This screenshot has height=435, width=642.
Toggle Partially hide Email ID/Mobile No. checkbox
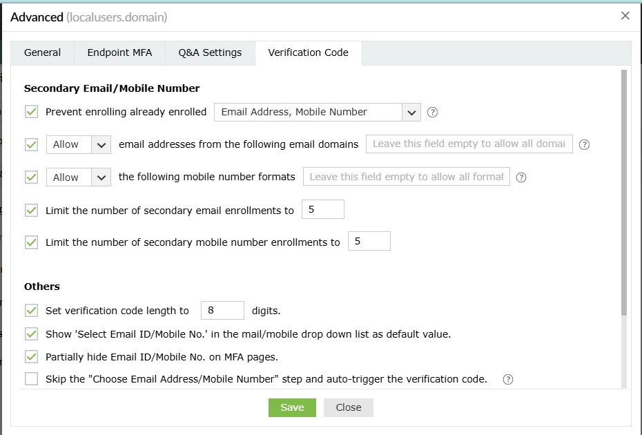point(31,357)
